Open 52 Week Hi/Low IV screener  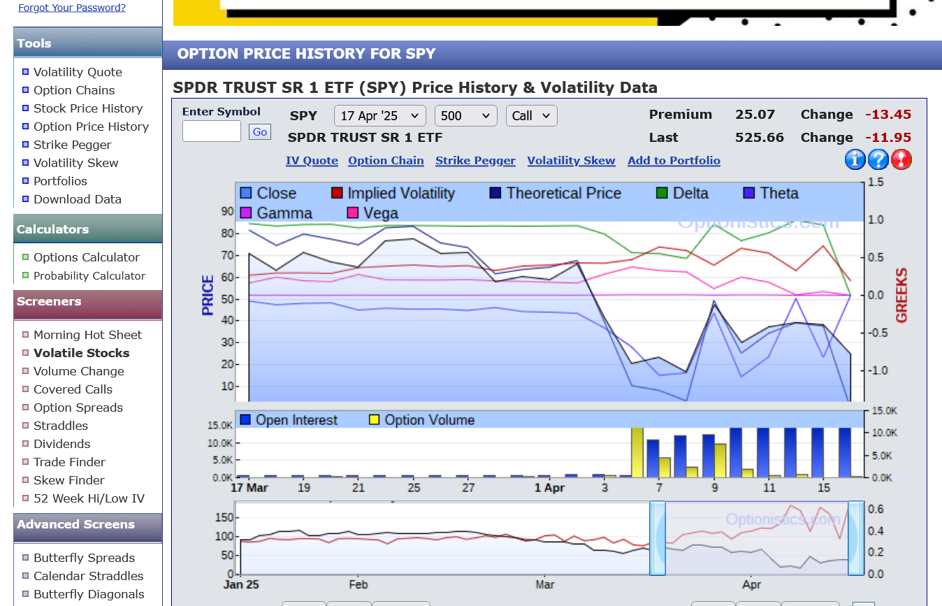coord(89,498)
